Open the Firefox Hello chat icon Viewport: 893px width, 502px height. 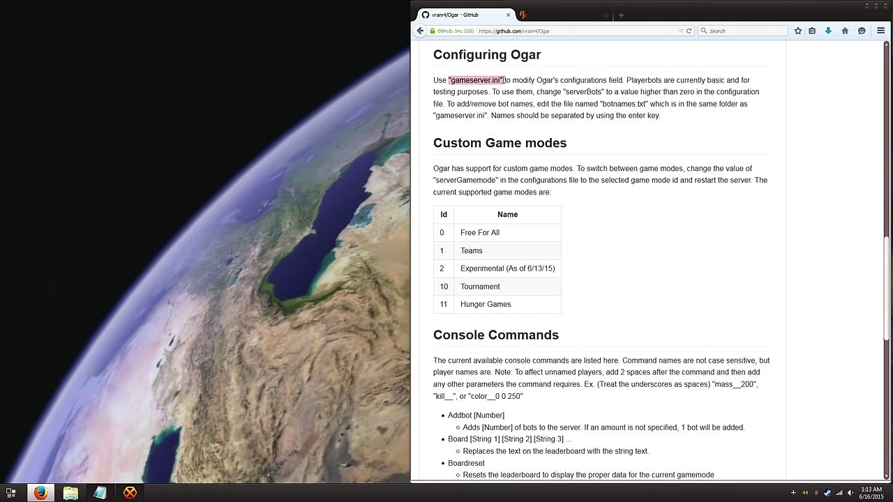[x=862, y=31]
